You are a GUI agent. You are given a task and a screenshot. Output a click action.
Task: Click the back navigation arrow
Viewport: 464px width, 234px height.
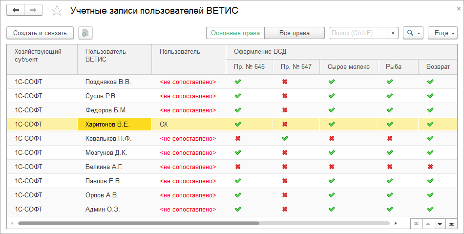click(x=17, y=10)
